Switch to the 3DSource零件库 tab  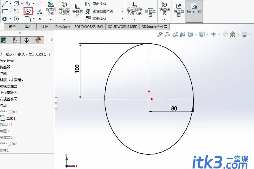coord(155,27)
